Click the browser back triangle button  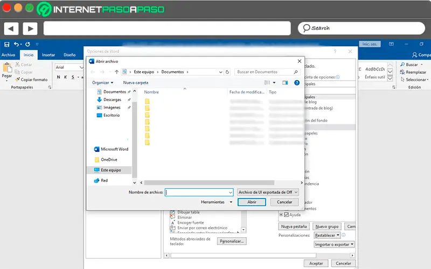point(11,29)
